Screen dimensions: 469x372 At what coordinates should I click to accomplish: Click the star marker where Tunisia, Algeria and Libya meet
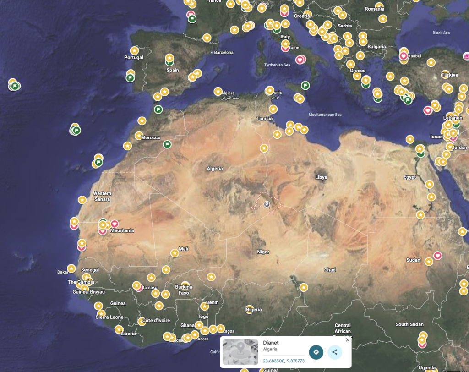pos(264,148)
